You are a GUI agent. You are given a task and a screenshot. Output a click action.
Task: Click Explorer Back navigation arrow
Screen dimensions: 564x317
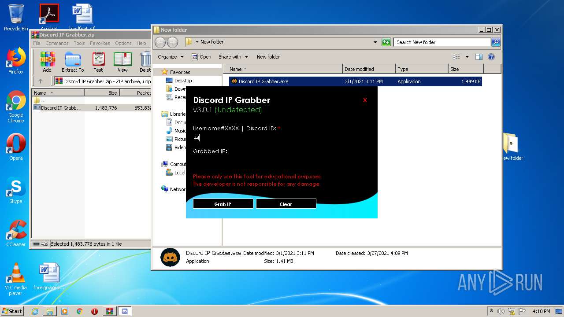pos(160,42)
